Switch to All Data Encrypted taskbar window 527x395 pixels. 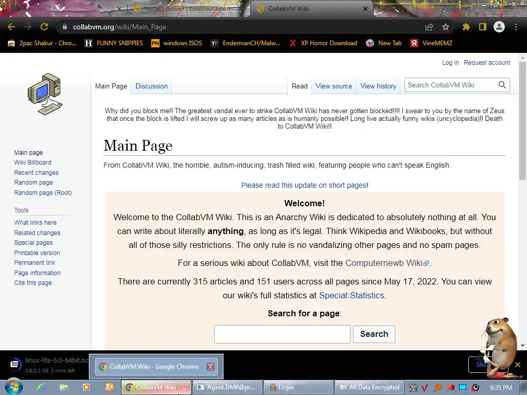pos(369,387)
